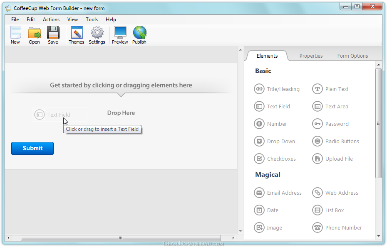Image resolution: width=387 pixels, height=247 pixels.
Task: Insert Upload File element
Action: click(332, 159)
